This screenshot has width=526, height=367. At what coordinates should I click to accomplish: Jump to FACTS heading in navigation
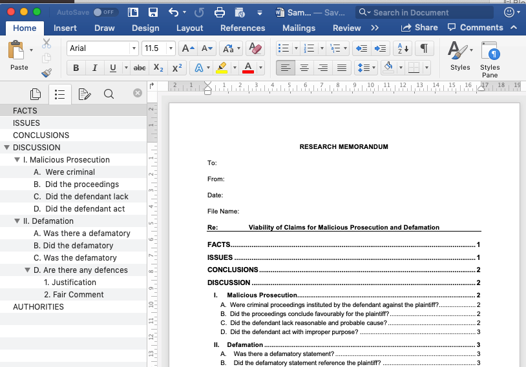73,110
